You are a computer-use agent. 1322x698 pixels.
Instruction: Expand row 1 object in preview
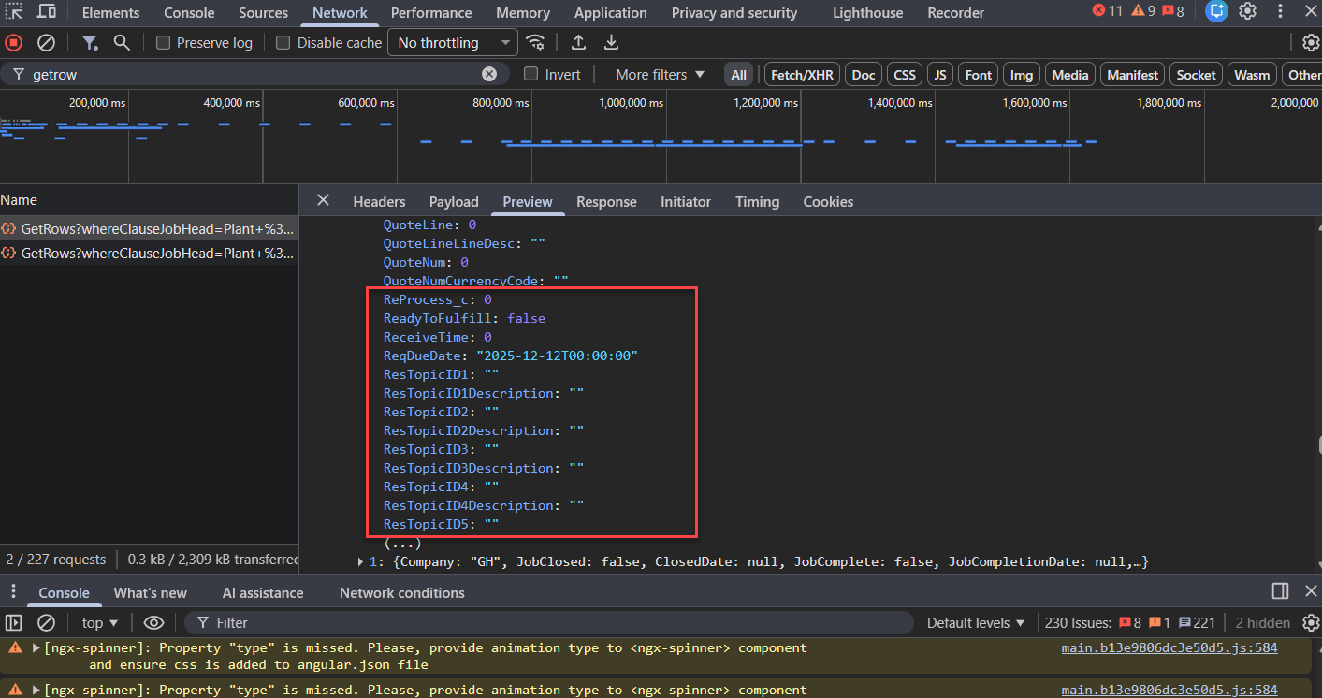(x=361, y=561)
